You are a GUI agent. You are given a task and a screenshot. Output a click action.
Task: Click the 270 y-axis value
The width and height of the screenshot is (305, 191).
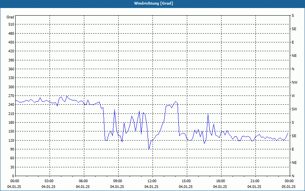[x=11, y=96]
